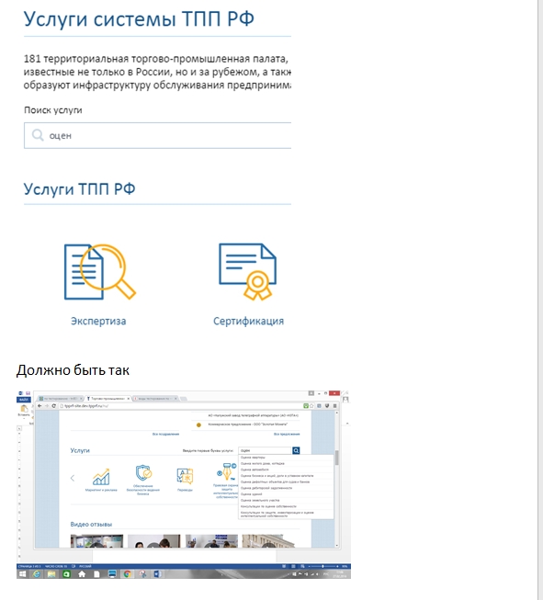Click shield icon for 'Обеспечение безопасности ведения бизнеса'
This screenshot has height=600, width=543.
pyautogui.click(x=143, y=473)
